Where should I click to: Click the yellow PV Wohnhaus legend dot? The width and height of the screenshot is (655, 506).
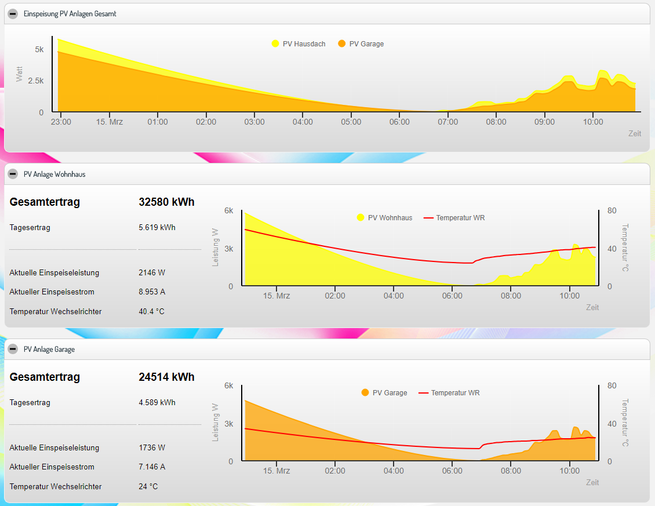[x=361, y=217]
